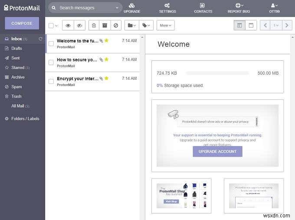Refresh the Inbox with the reload icon
295x220 pixels.
(x=40, y=39)
